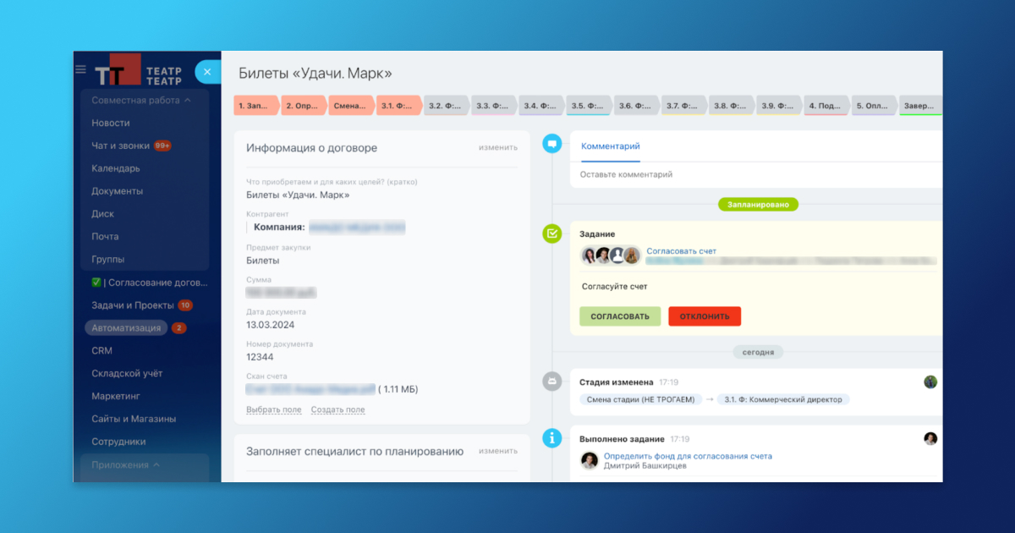This screenshot has width=1015, height=533.
Task: Click the comment bubble timeline icon
Action: click(x=551, y=144)
